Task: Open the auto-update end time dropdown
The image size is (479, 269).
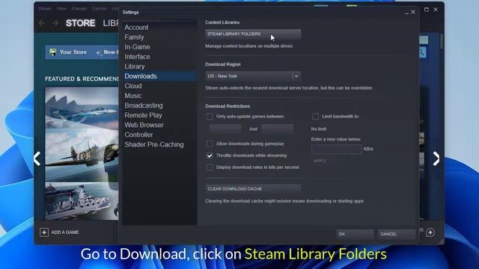Action: coord(278,129)
